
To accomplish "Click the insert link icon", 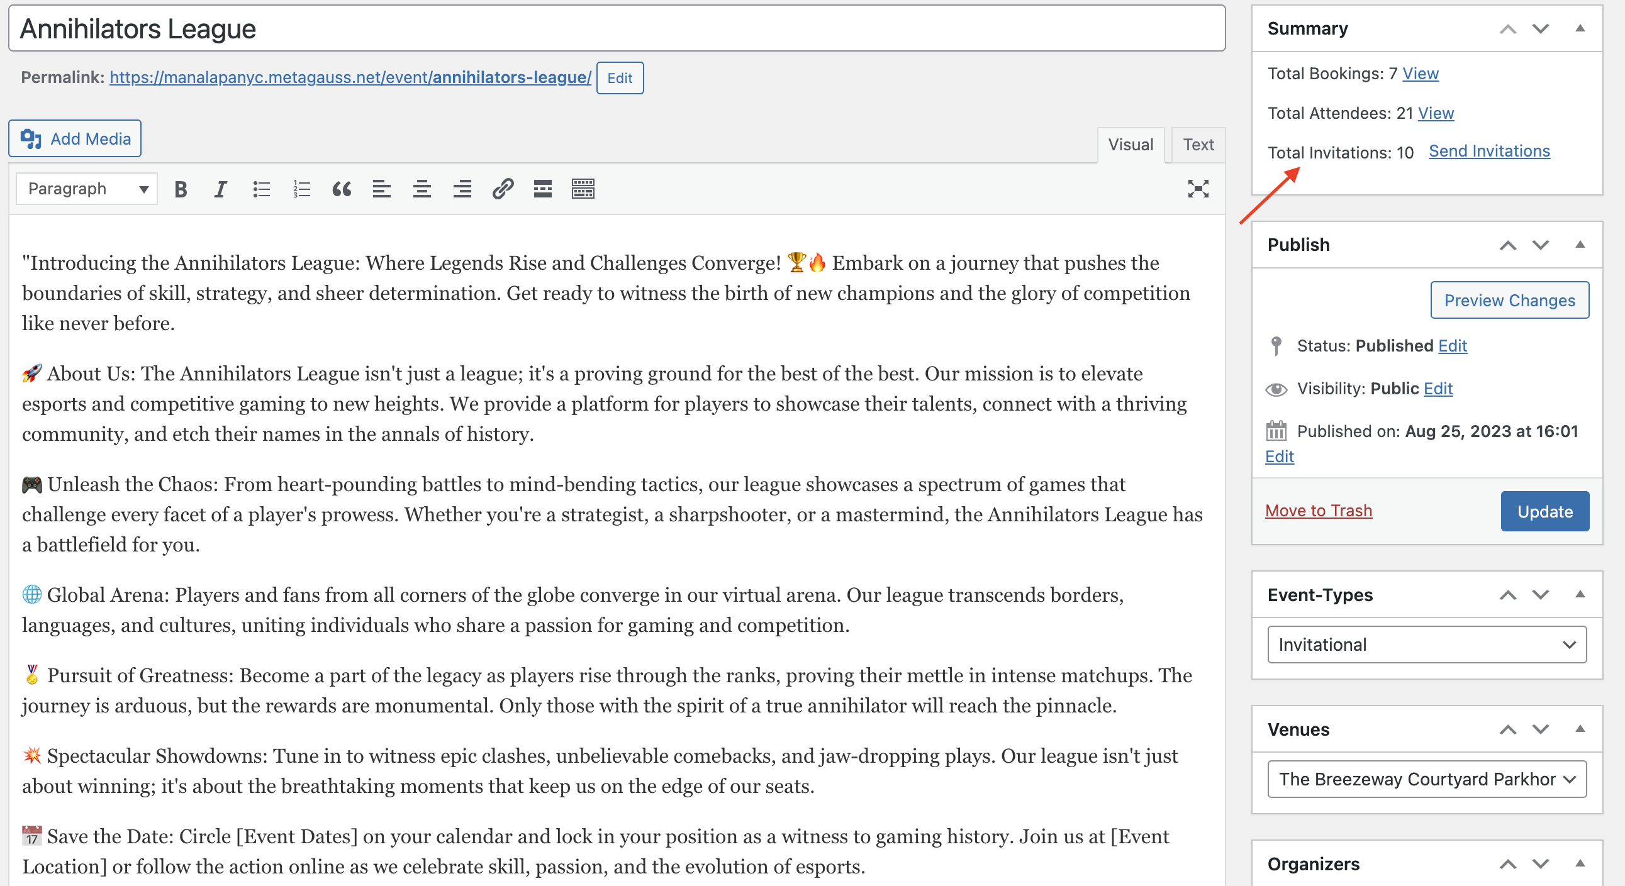I will 502,189.
